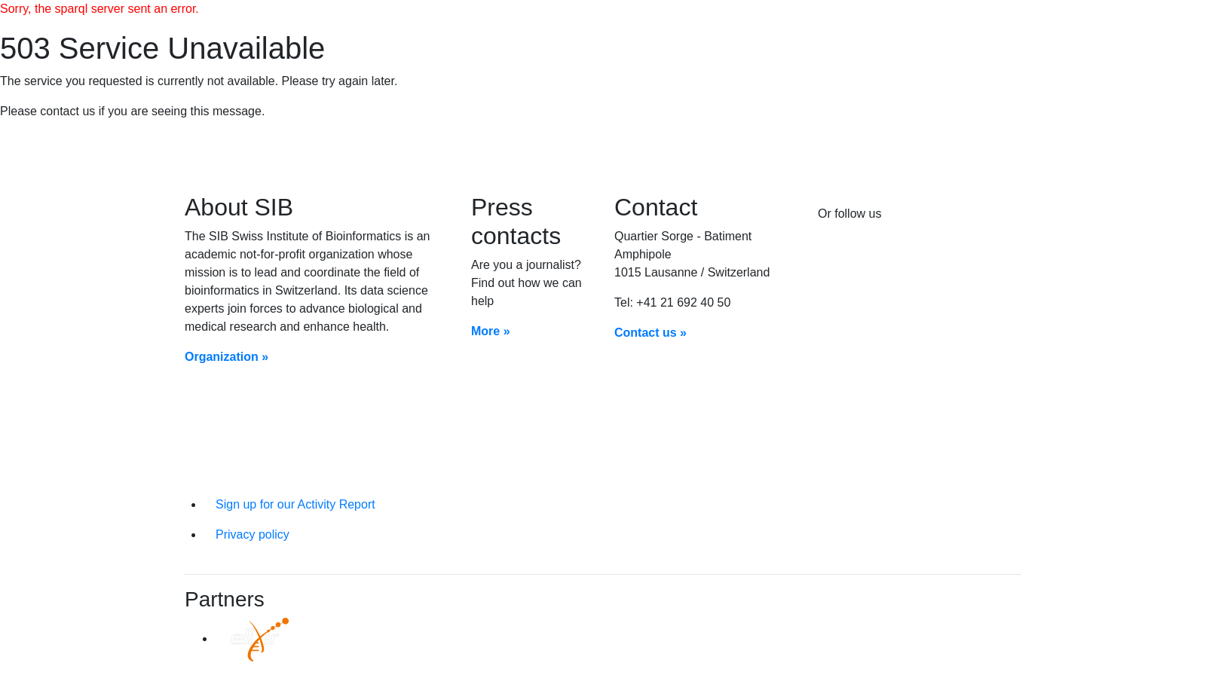The width and height of the screenshot is (1206, 678).
Task: Click the Contact section heading
Action: pos(655,207)
